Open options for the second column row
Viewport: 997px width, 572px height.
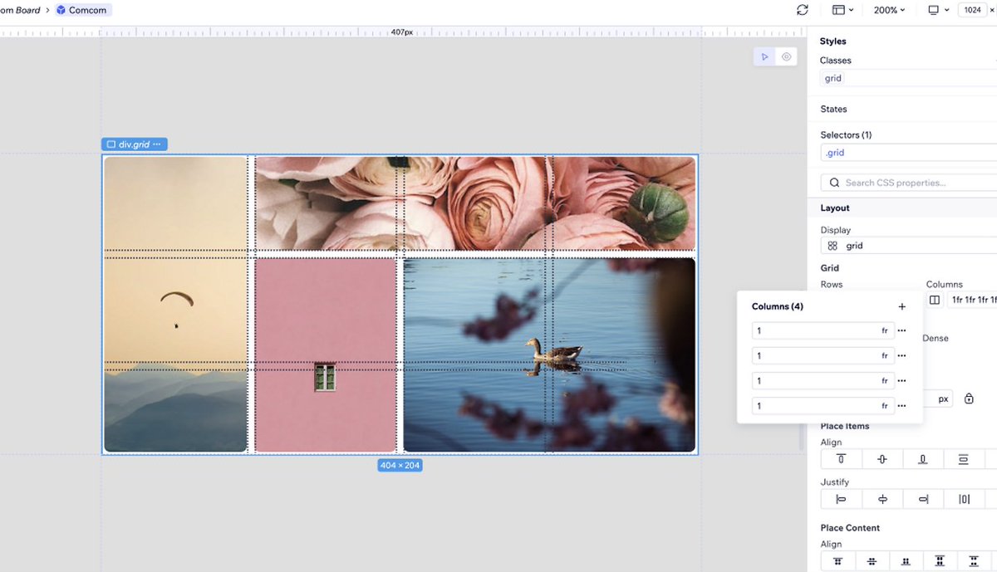click(902, 355)
